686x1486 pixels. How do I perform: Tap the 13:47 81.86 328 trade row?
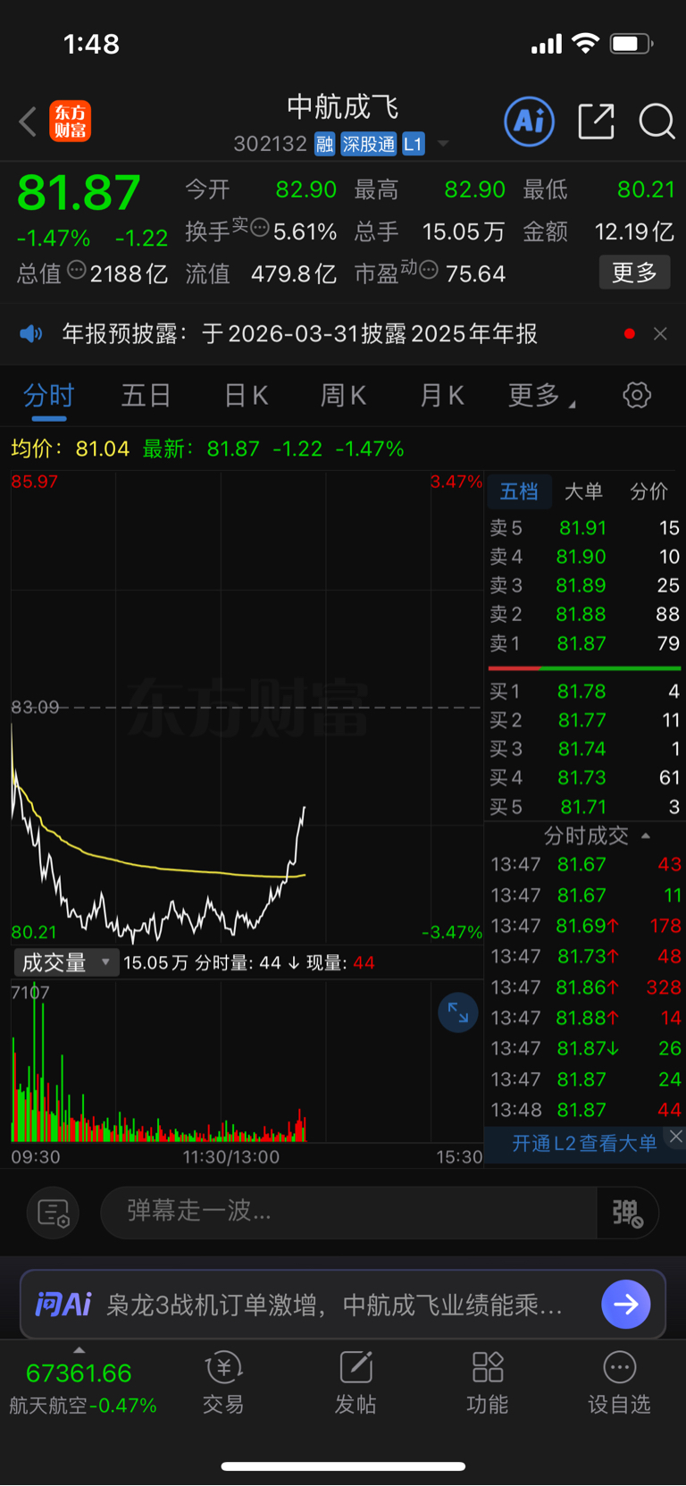tap(586, 987)
